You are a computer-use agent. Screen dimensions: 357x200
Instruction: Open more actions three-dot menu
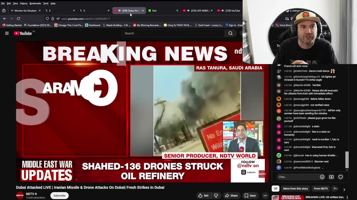(x=265, y=196)
